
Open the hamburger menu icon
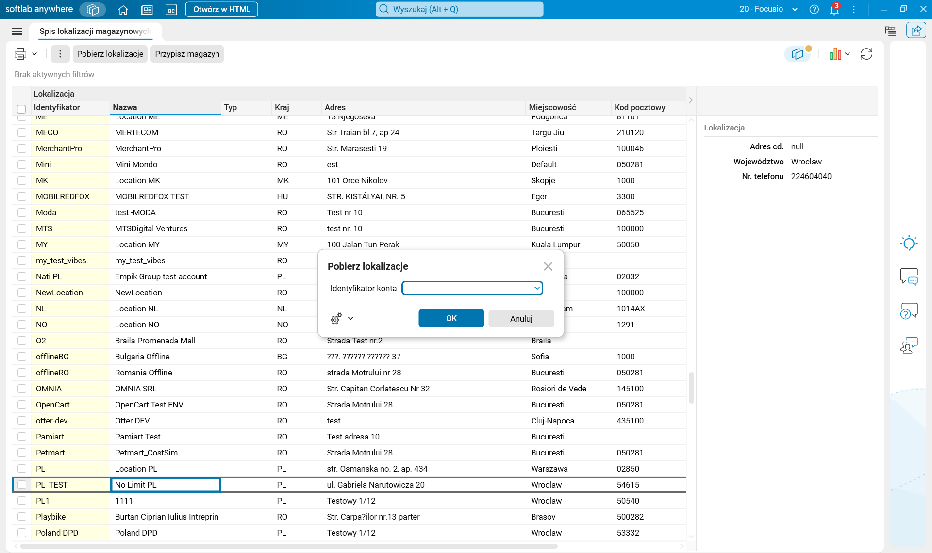tap(17, 31)
